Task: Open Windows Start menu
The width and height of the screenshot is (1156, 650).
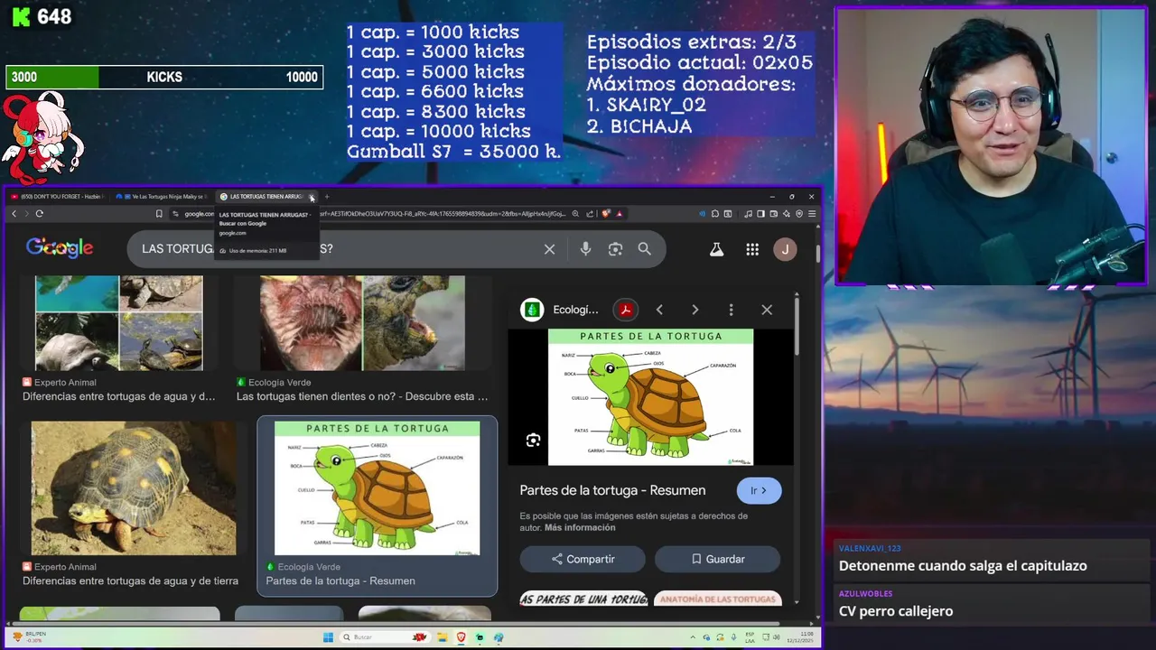Action: [329, 637]
